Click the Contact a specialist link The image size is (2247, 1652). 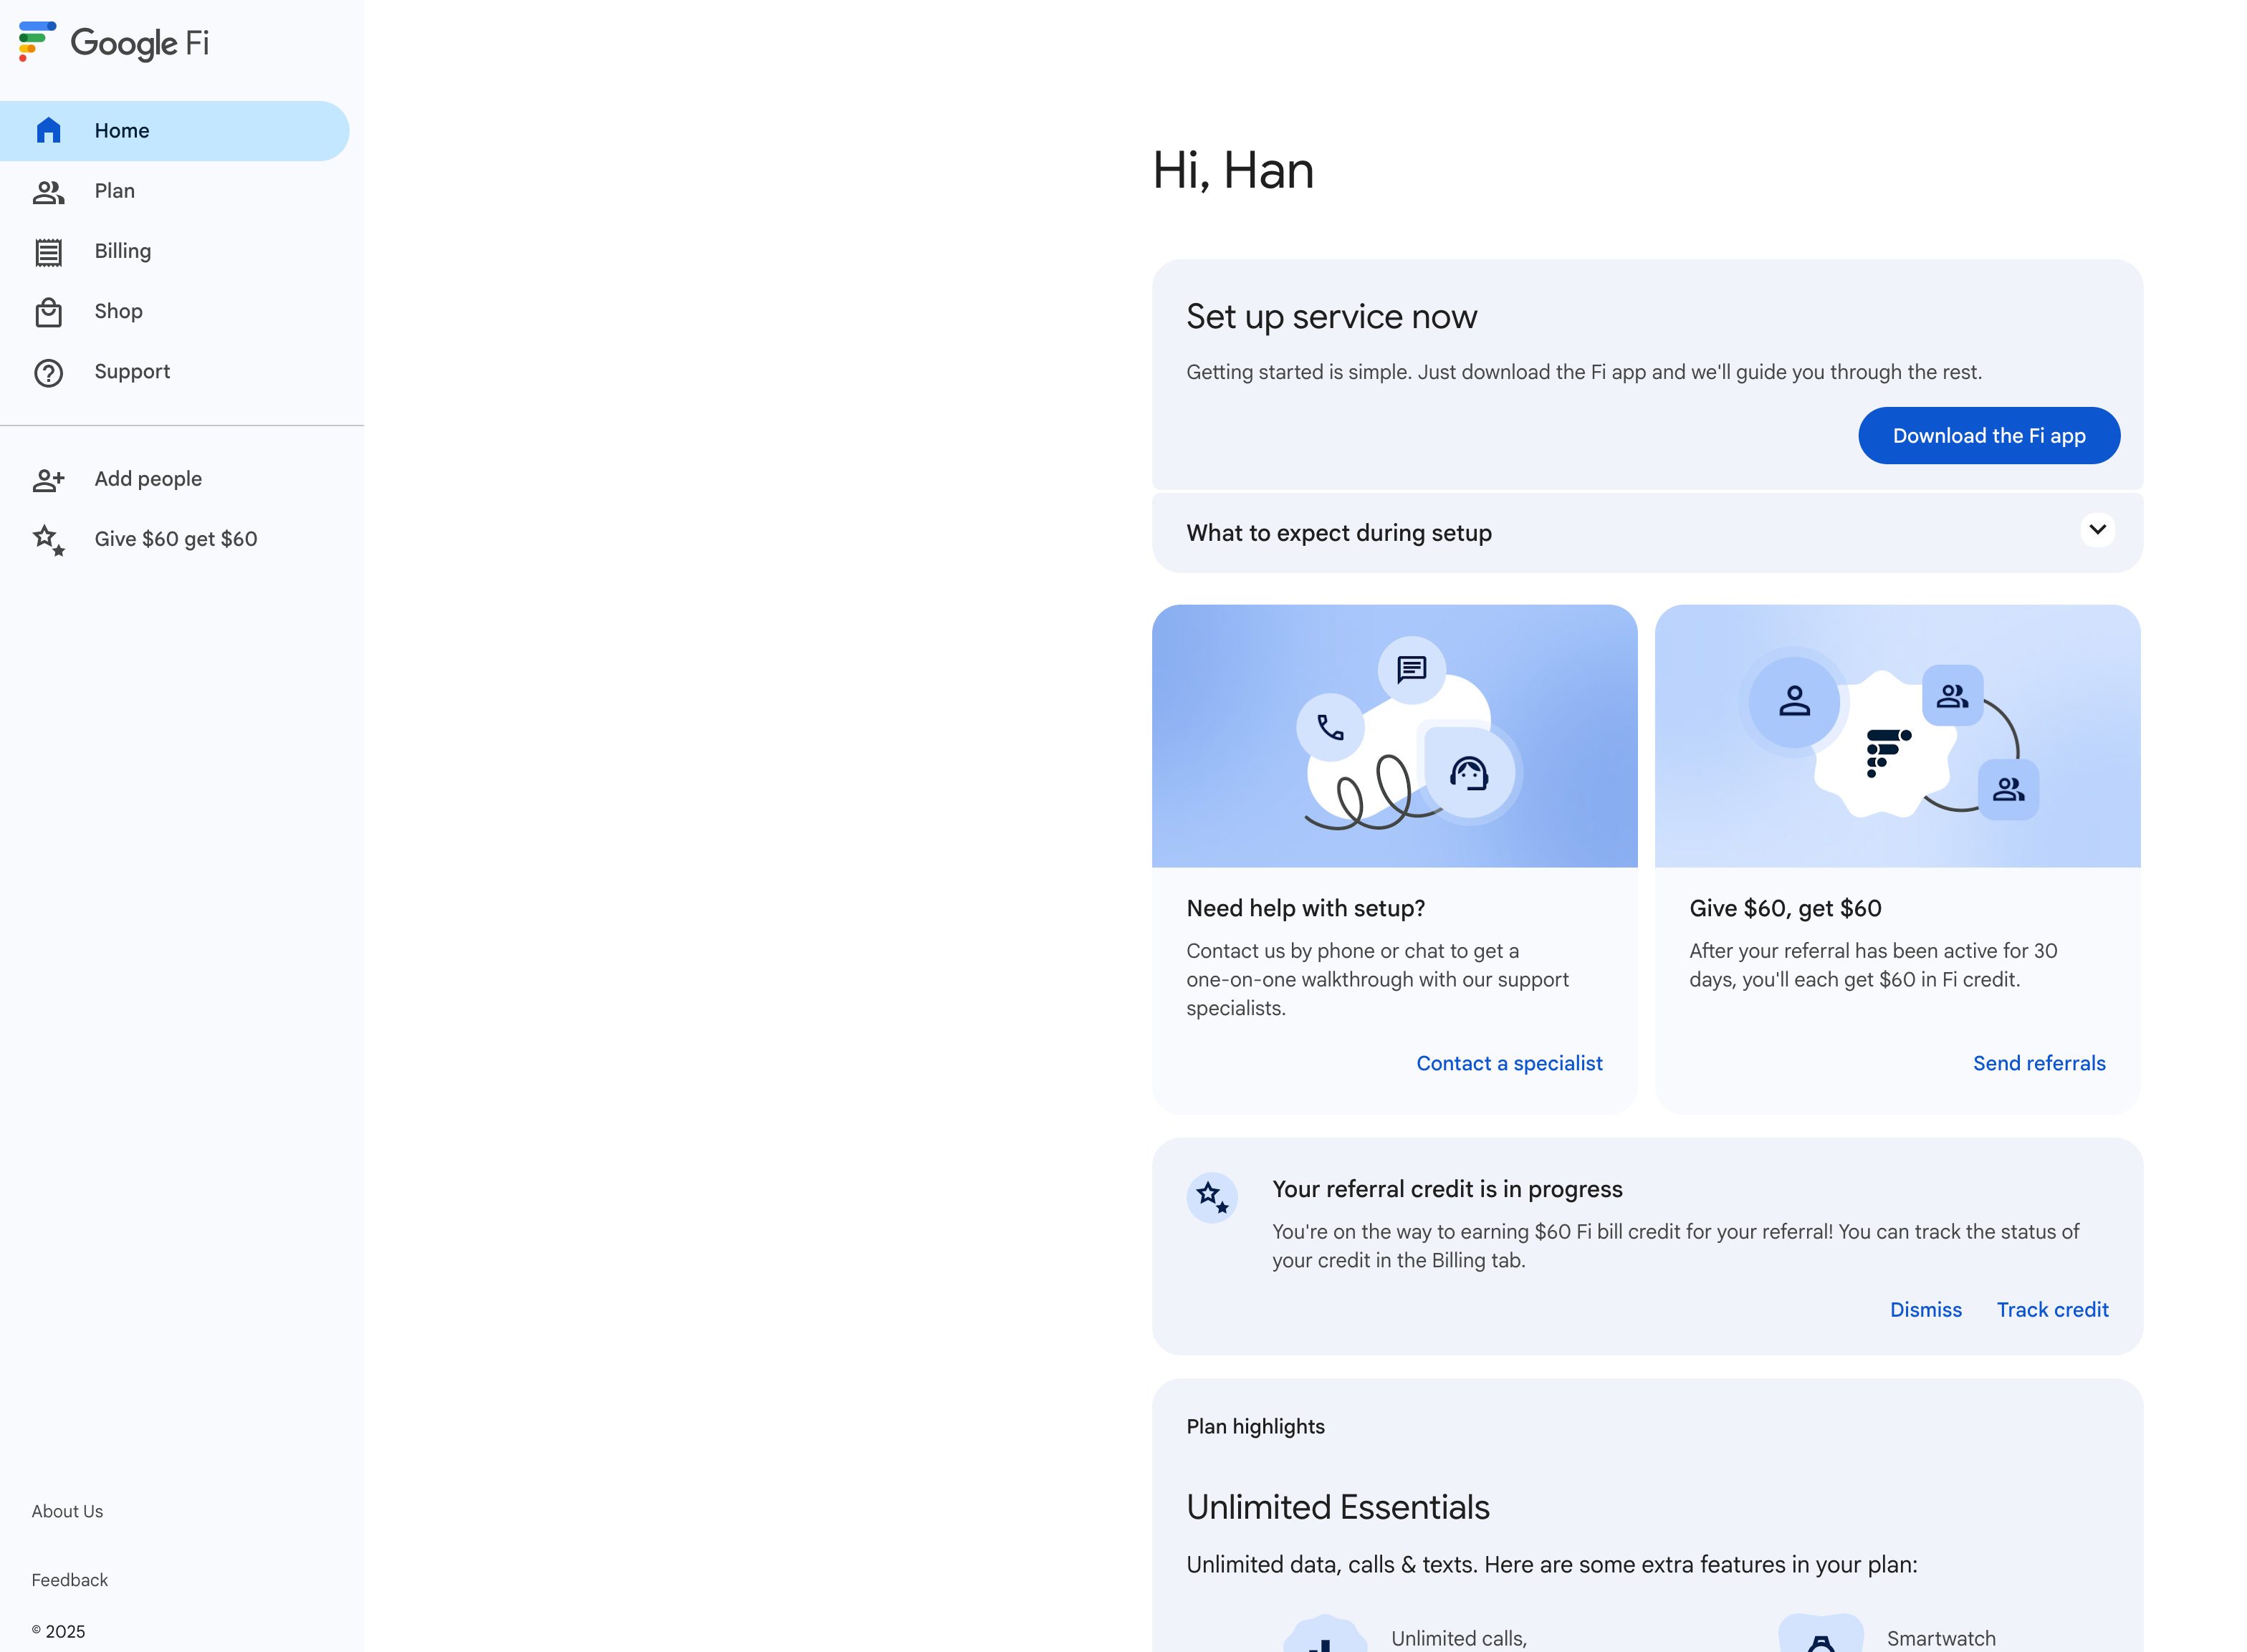[x=1508, y=1063]
